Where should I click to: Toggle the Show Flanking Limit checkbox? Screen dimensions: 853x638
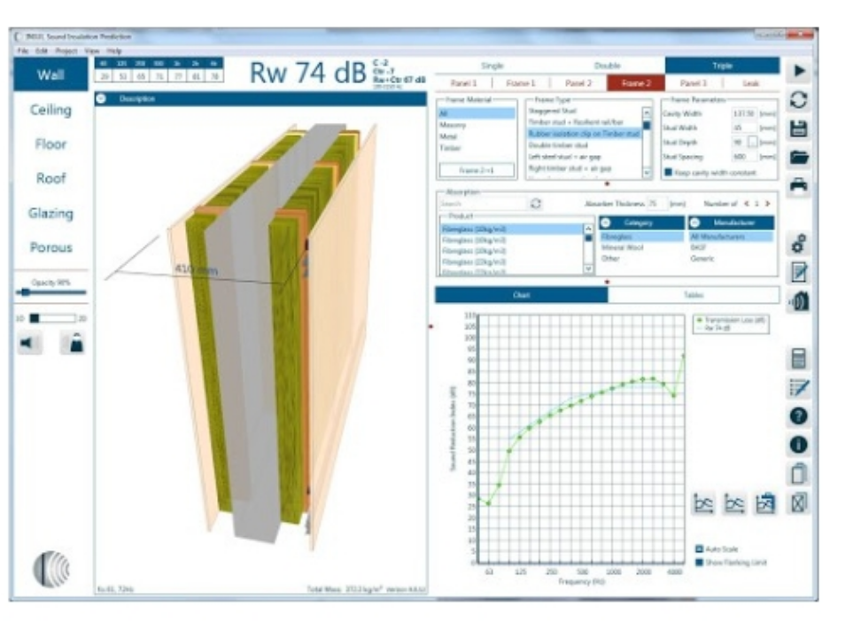(x=698, y=562)
